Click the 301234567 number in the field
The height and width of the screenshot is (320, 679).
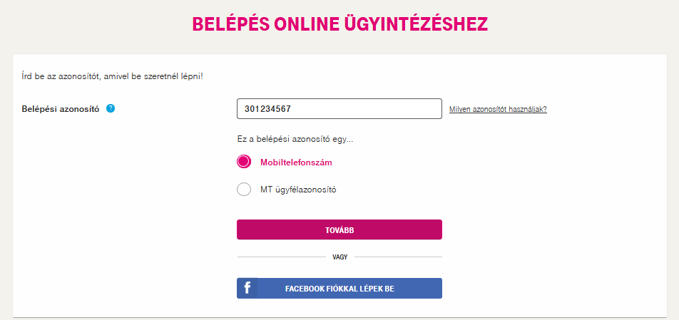(267, 109)
